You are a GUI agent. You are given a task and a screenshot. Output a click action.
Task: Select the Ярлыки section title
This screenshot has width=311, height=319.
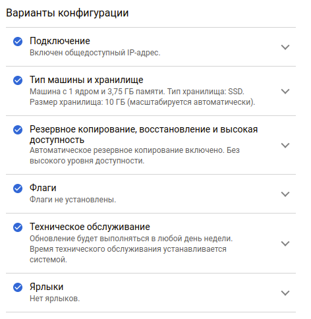pyautogui.click(x=46, y=287)
